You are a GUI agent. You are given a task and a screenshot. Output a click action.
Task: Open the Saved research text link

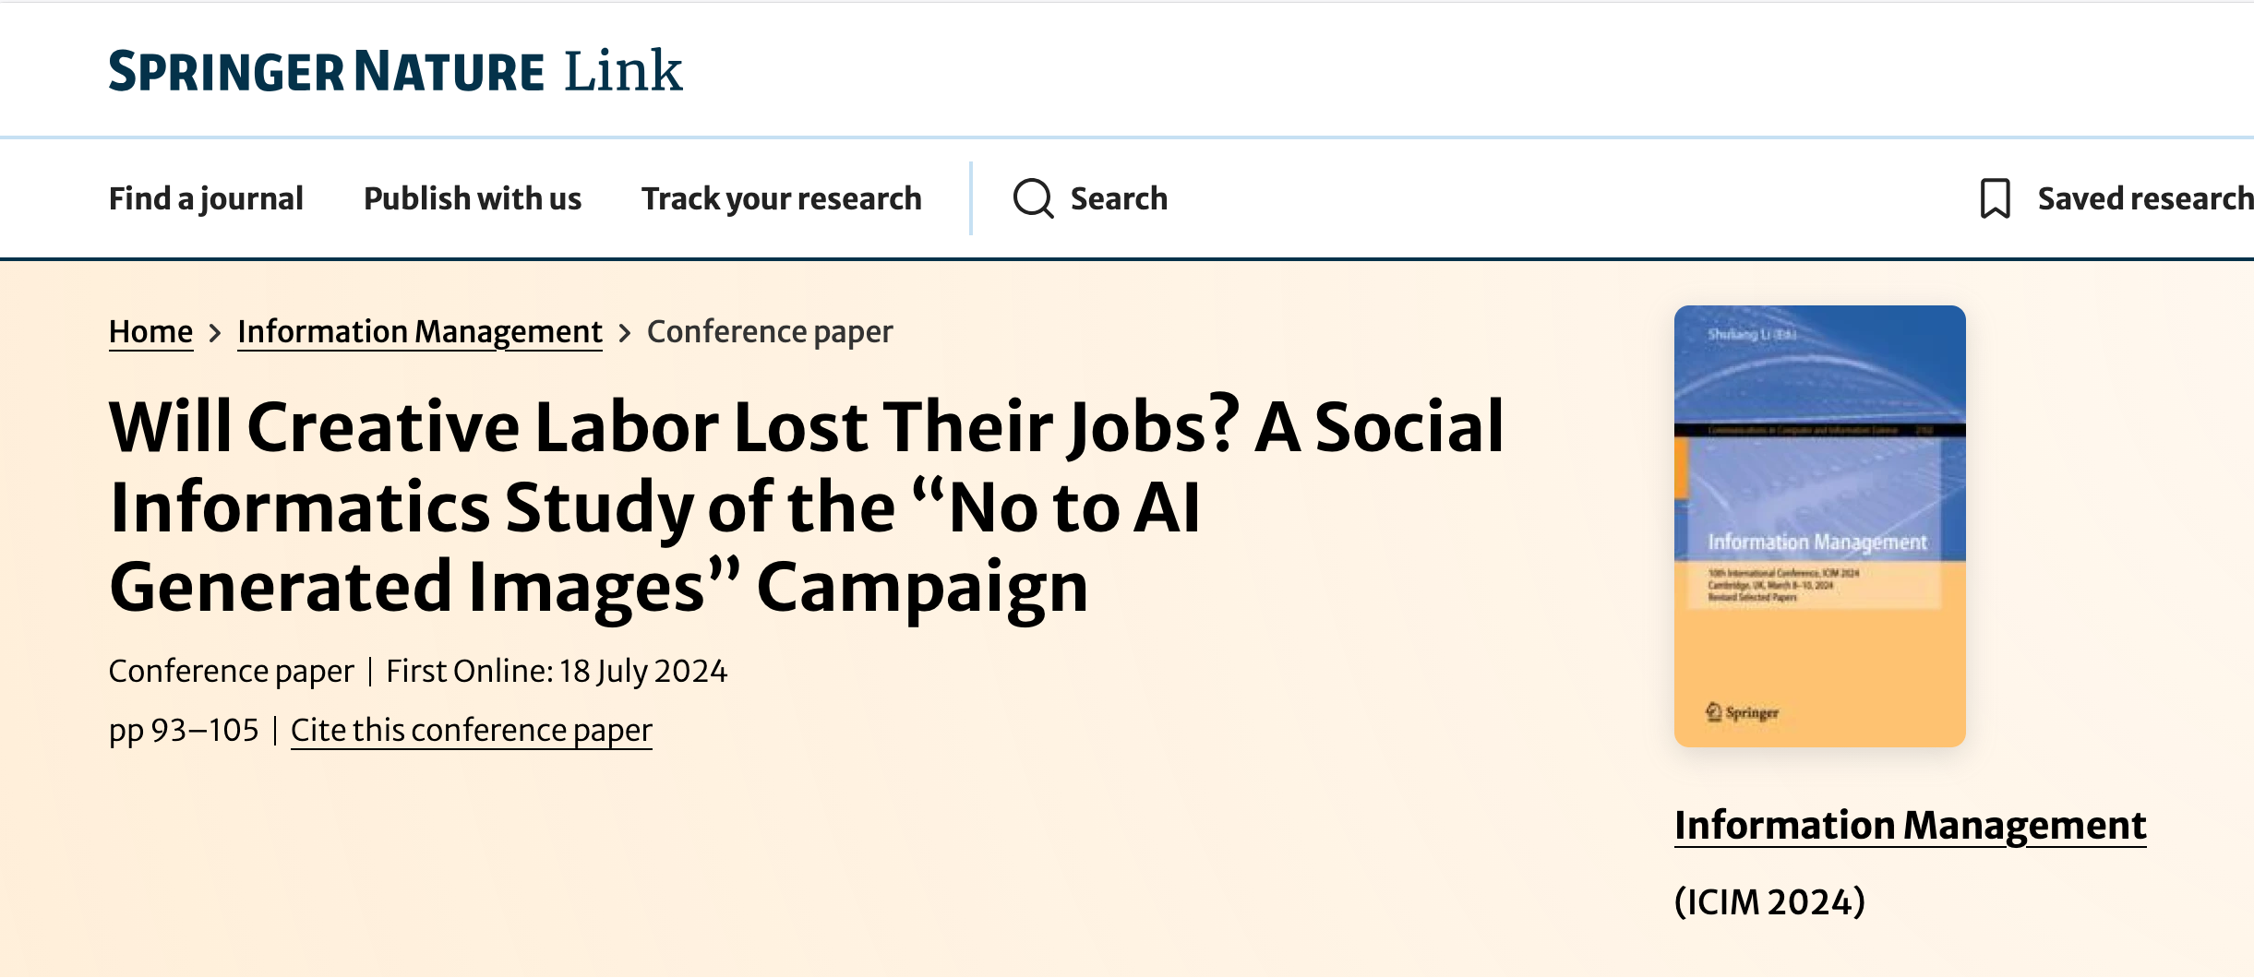2144,198
